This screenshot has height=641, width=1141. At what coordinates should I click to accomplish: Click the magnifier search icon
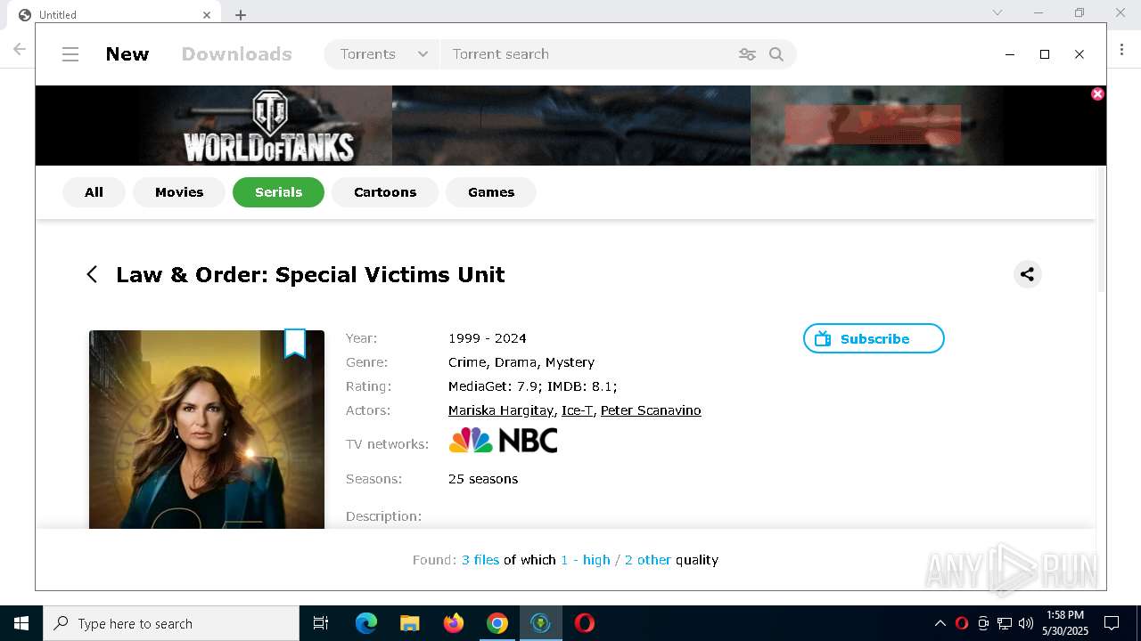[776, 54]
